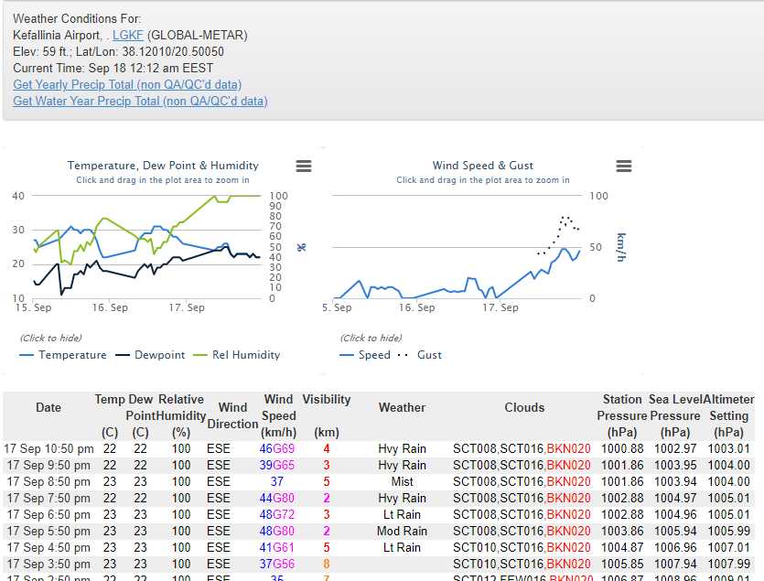The height and width of the screenshot is (581, 764).
Task: Click the Weather column header
Action: coord(402,407)
